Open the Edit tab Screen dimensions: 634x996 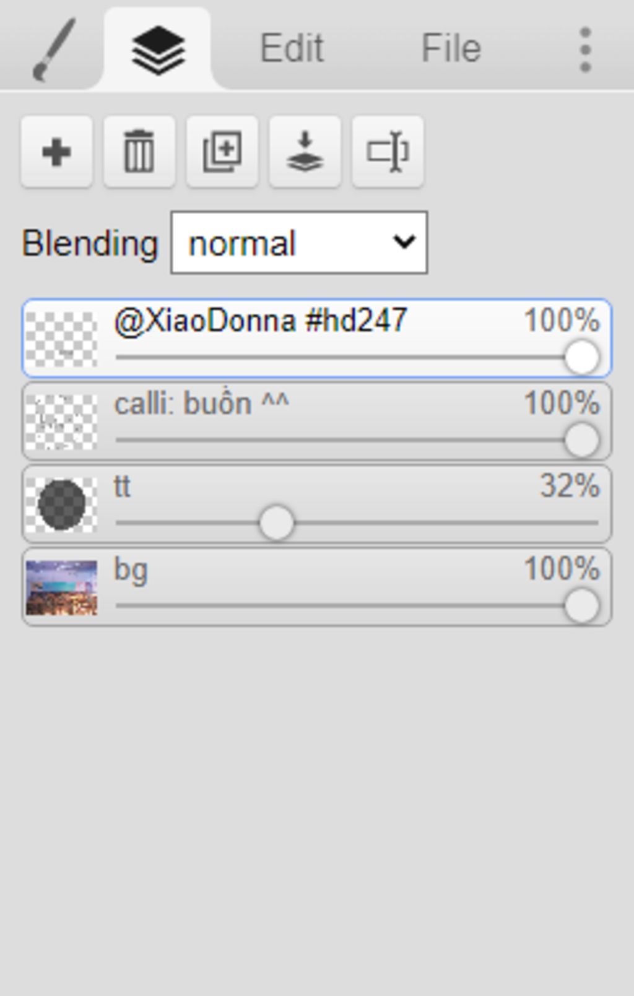(x=292, y=48)
